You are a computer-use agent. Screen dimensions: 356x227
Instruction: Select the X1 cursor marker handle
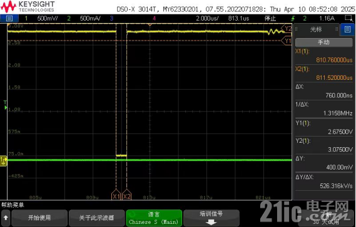click(x=116, y=195)
